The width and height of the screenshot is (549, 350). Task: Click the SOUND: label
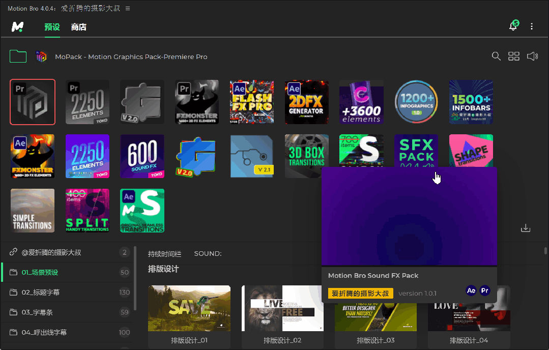208,253
